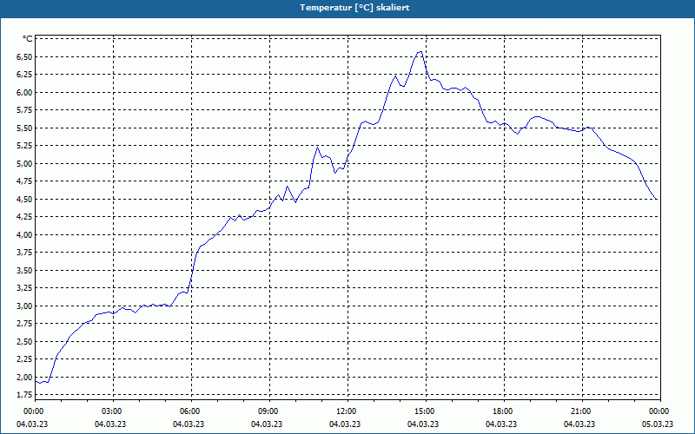This screenshot has width=695, height=434.
Task: Select the 03:00 time label
Action: tap(112, 411)
